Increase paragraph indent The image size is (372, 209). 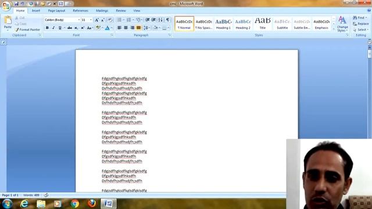click(153, 20)
